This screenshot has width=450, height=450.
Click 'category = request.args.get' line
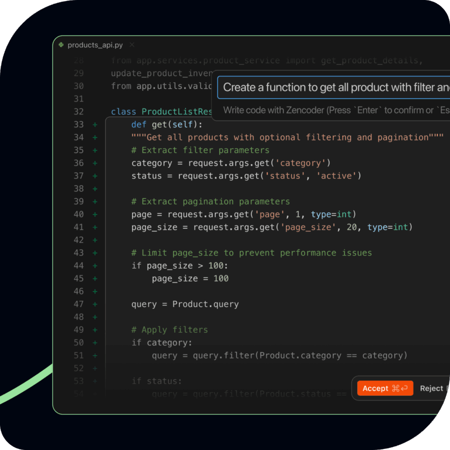pos(231,163)
